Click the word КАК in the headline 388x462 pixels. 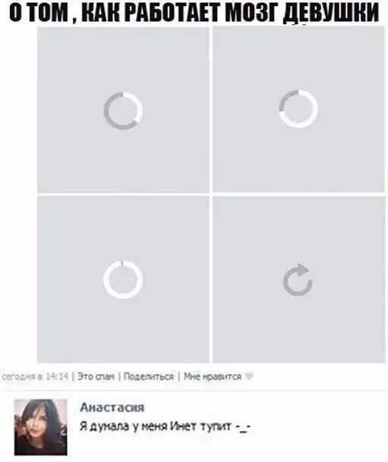point(99,13)
